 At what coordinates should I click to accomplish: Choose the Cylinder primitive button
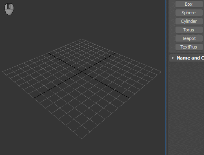coord(189,21)
